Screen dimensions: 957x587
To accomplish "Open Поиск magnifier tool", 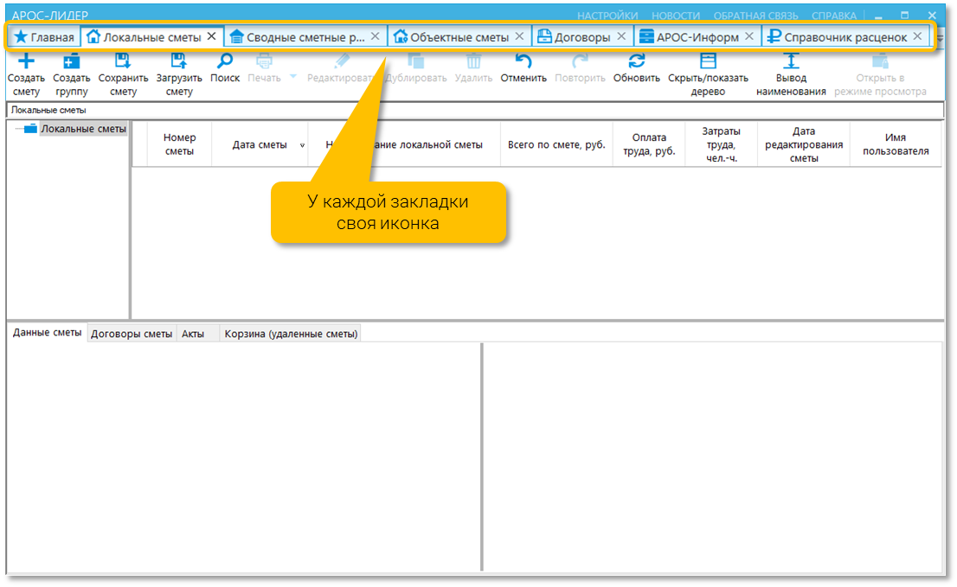I will click(x=225, y=61).
